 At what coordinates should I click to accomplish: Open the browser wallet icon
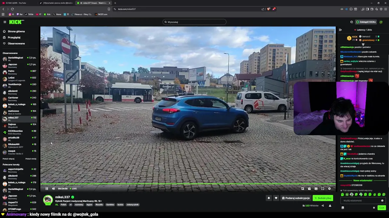372,9
